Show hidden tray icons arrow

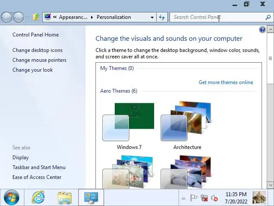tap(183, 198)
